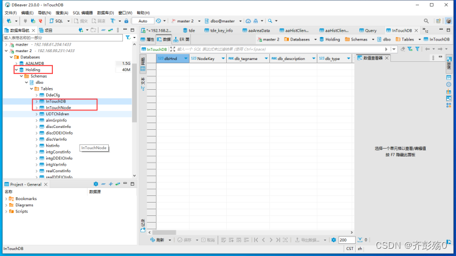Viewport: 456px width, 256px height.
Task: Focus the SQL filter expression field
Action: (x=279, y=49)
